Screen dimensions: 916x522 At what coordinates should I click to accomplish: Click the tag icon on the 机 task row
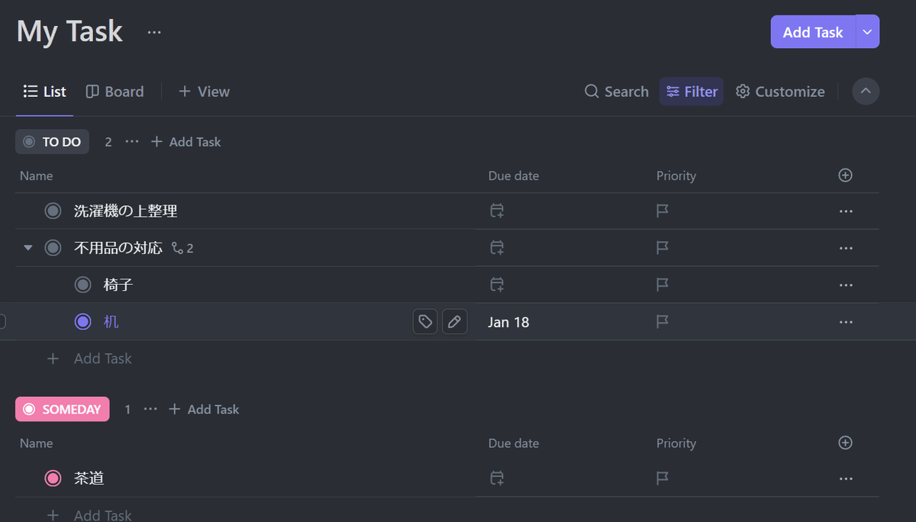425,322
